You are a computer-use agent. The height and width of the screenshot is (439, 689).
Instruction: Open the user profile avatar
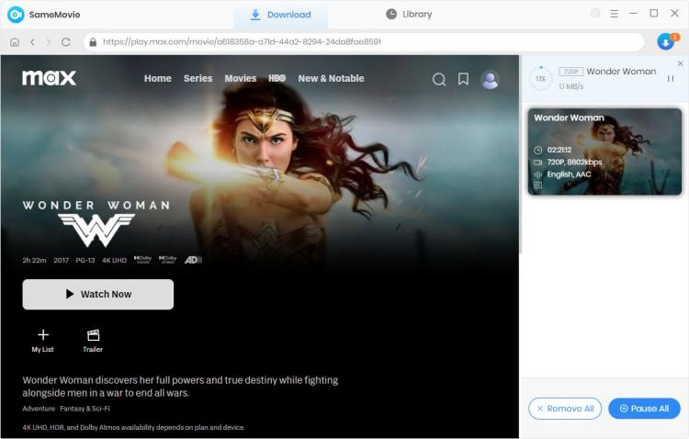point(490,80)
